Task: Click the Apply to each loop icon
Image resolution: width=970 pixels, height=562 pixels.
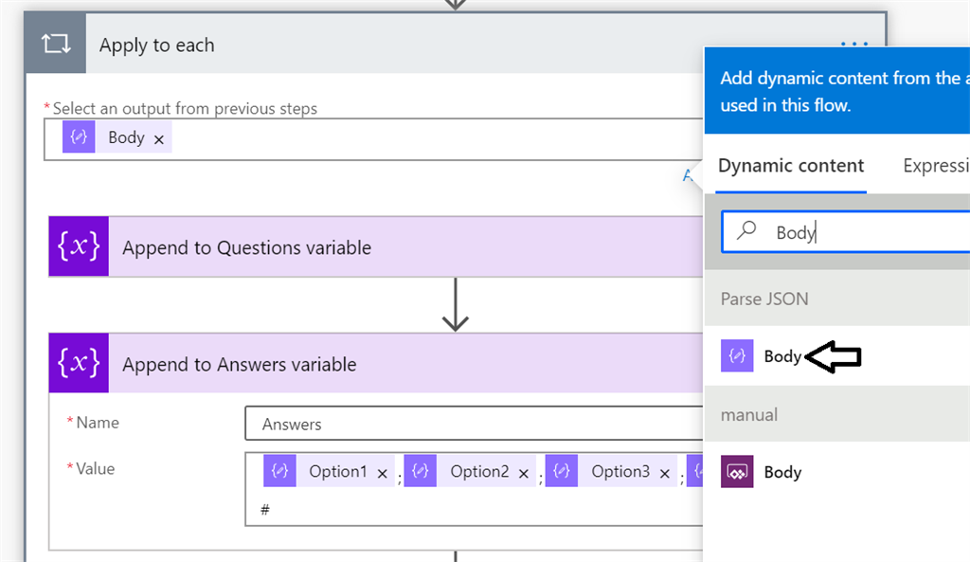Action: [x=55, y=45]
